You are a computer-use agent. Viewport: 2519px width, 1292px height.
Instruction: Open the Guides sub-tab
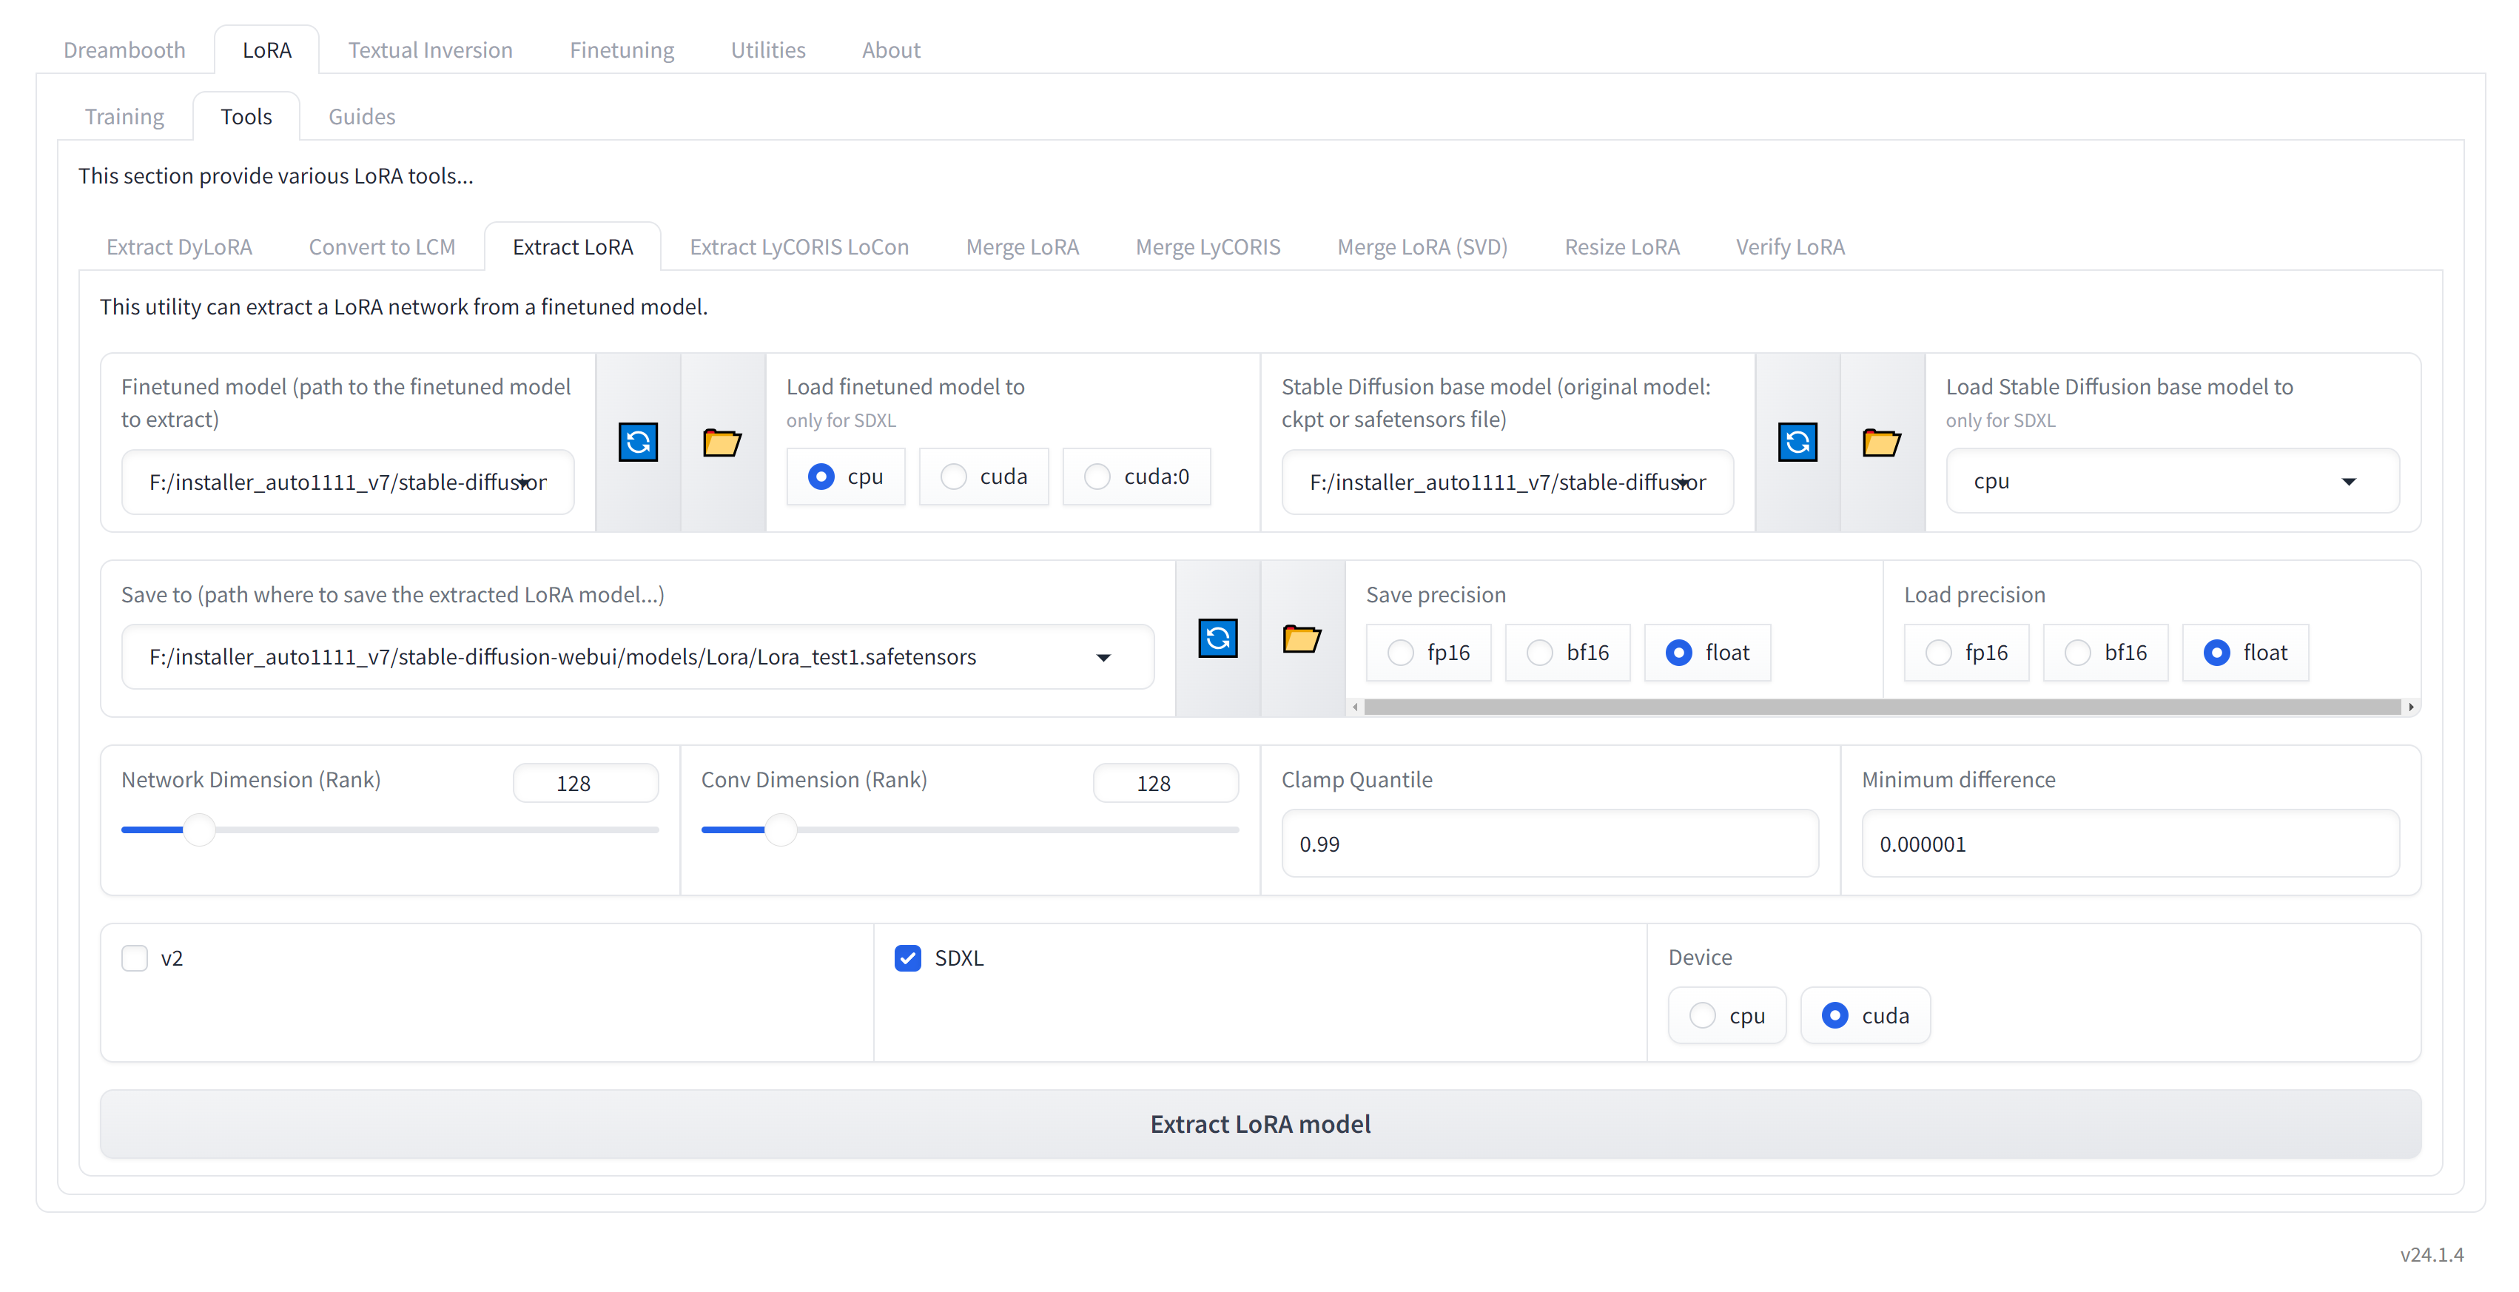click(362, 116)
